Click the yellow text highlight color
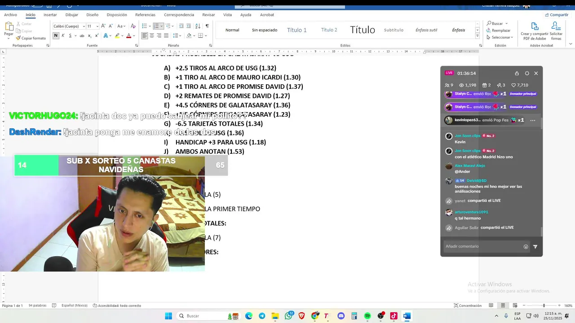The width and height of the screenshot is (575, 323). (117, 35)
